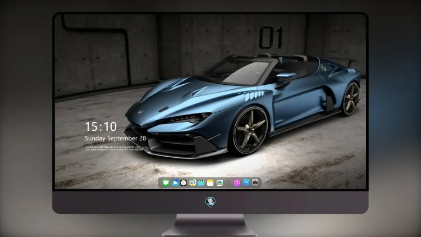Open the yellow Notes app in dock
The height and width of the screenshot is (237, 421).
[210, 183]
